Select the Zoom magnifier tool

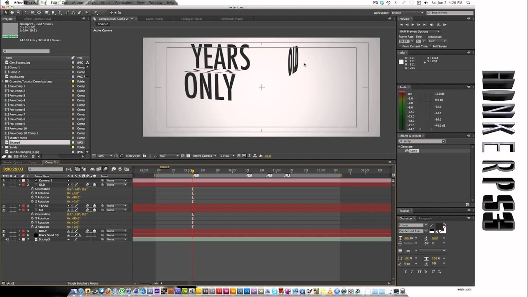pyautogui.click(x=19, y=12)
